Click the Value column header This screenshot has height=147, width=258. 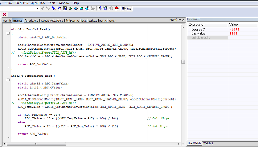tap(243, 25)
